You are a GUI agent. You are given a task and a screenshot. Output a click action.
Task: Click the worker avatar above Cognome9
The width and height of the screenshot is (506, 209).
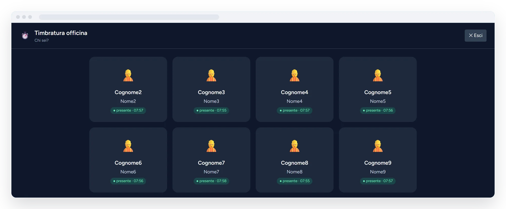pyautogui.click(x=378, y=146)
